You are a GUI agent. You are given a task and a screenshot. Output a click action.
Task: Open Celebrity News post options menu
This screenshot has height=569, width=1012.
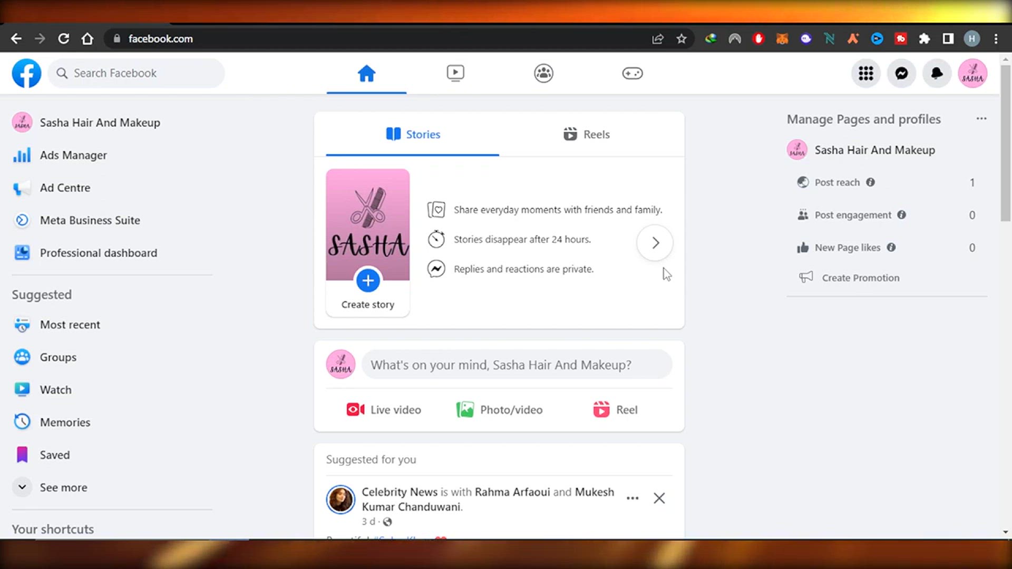pos(632,498)
